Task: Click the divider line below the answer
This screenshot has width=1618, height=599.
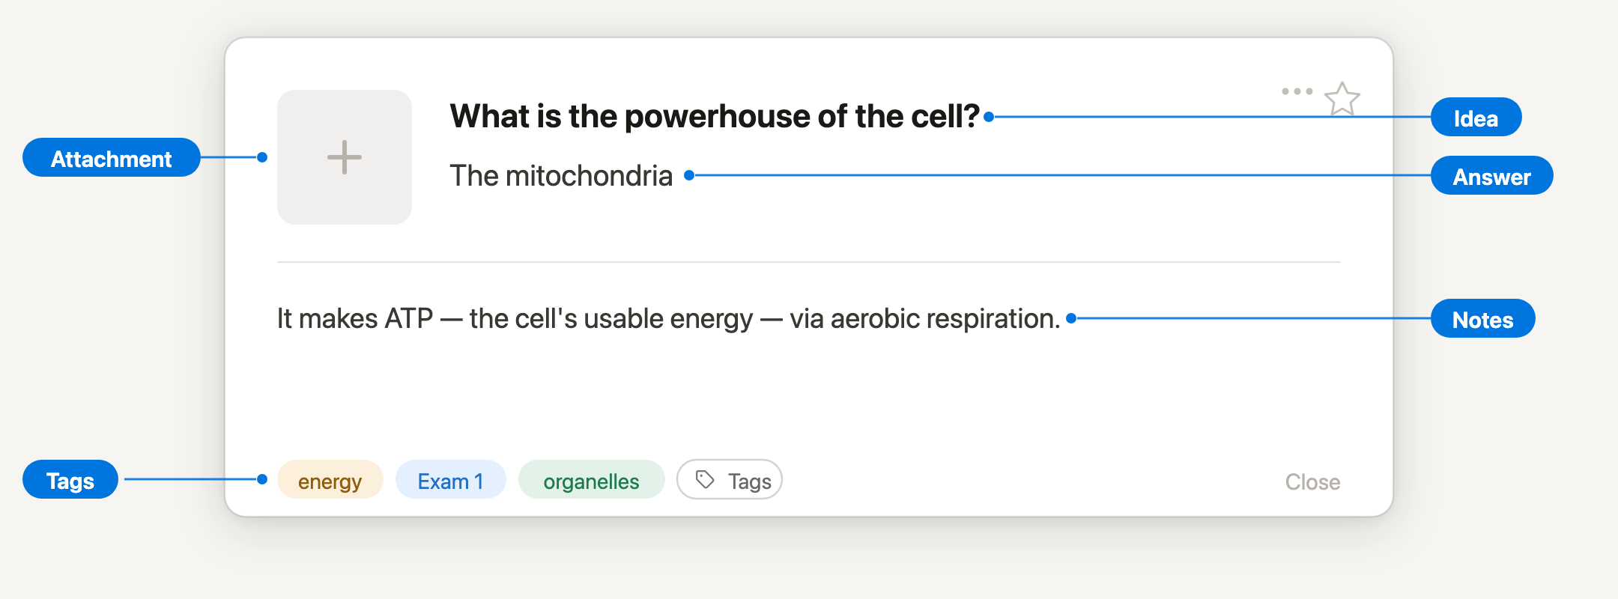Action: pyautogui.click(x=809, y=262)
